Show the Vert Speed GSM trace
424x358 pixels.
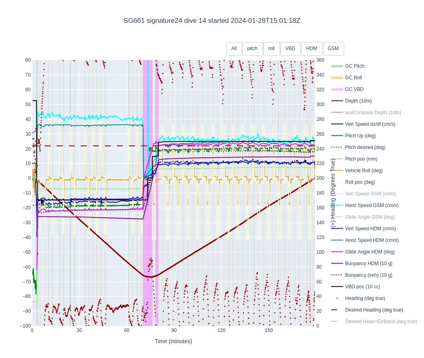(x=370, y=194)
